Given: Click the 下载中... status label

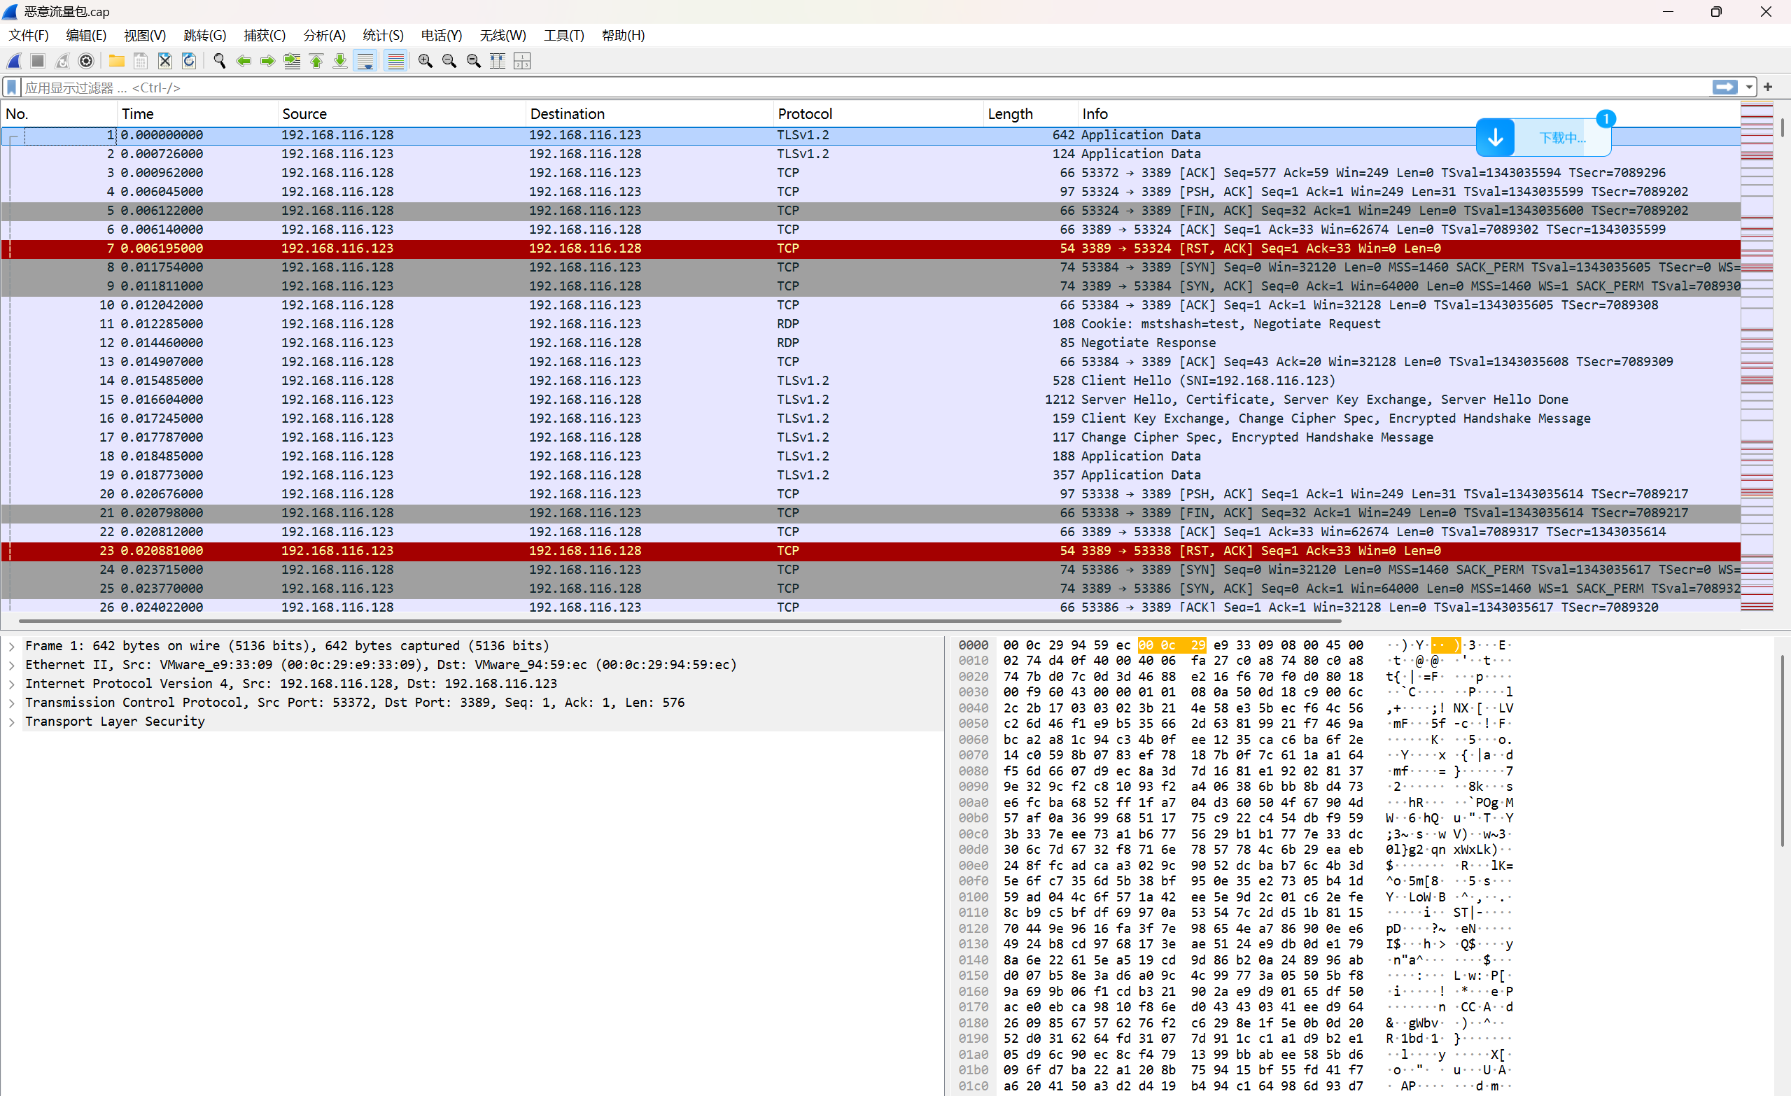Looking at the screenshot, I should 1561,137.
